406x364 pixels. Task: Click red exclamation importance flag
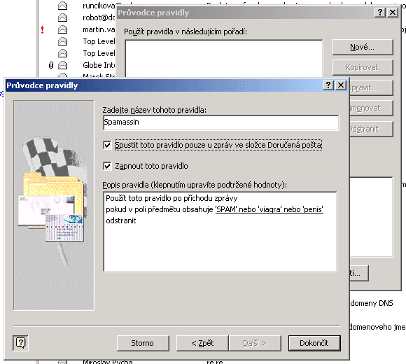click(x=43, y=30)
